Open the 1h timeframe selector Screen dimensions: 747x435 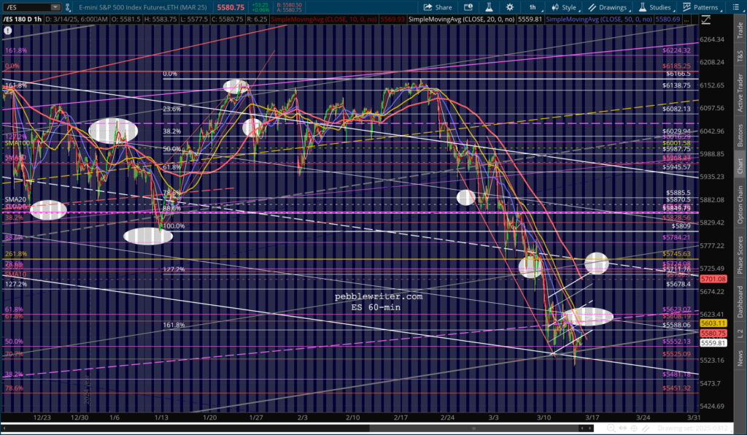(533, 7)
